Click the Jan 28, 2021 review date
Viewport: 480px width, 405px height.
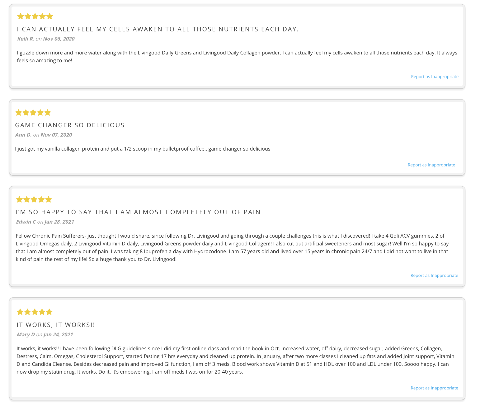tap(59, 222)
